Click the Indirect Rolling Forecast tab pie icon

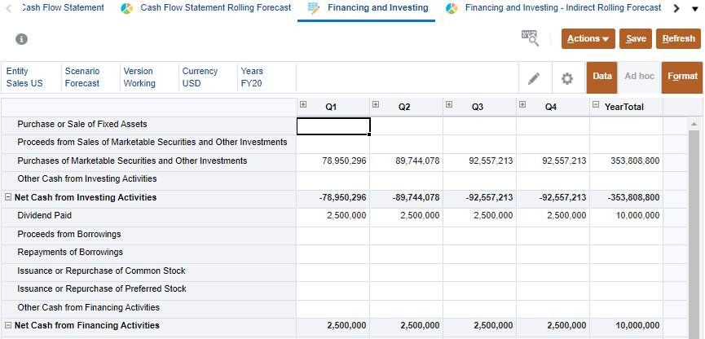click(452, 8)
